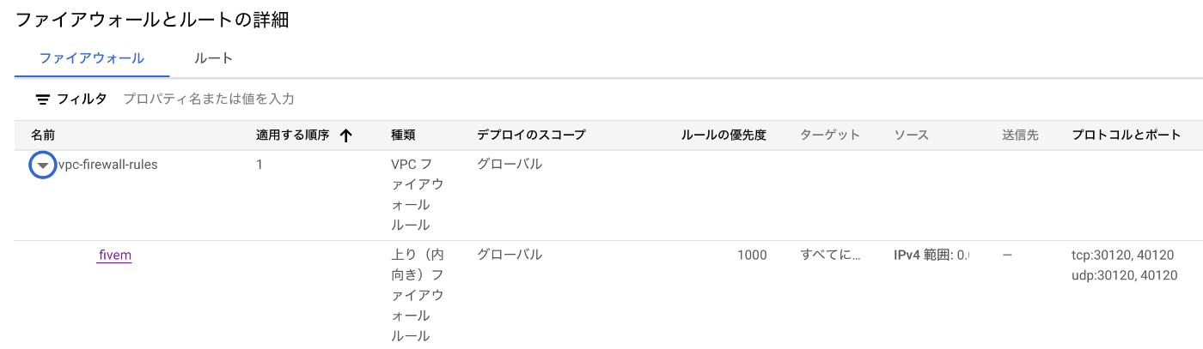Switch to the ルート tab
This screenshot has width=1203, height=349.
[x=214, y=58]
